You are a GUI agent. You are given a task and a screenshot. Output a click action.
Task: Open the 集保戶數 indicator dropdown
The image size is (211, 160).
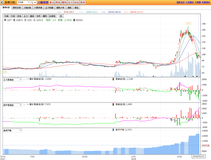[x=21, y=130]
